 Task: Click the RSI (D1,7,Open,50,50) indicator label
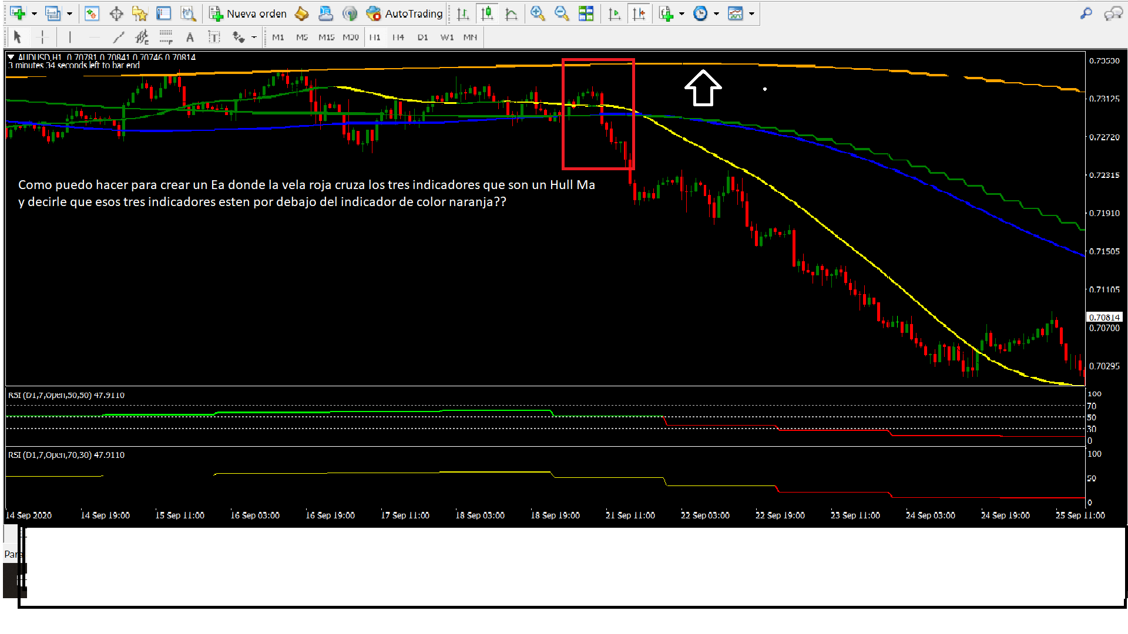[66, 395]
